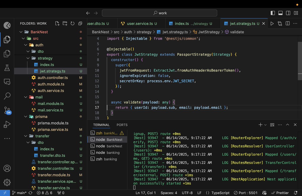Open terminal panel more actions ellipsis

pyautogui.click(x=280, y=125)
